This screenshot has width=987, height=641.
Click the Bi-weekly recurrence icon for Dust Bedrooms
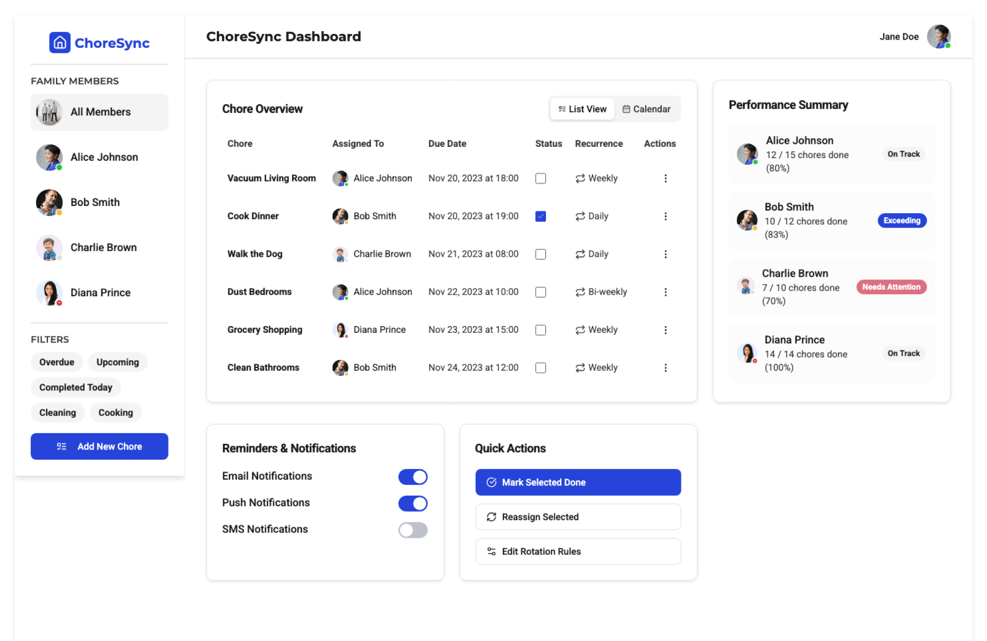click(x=580, y=292)
